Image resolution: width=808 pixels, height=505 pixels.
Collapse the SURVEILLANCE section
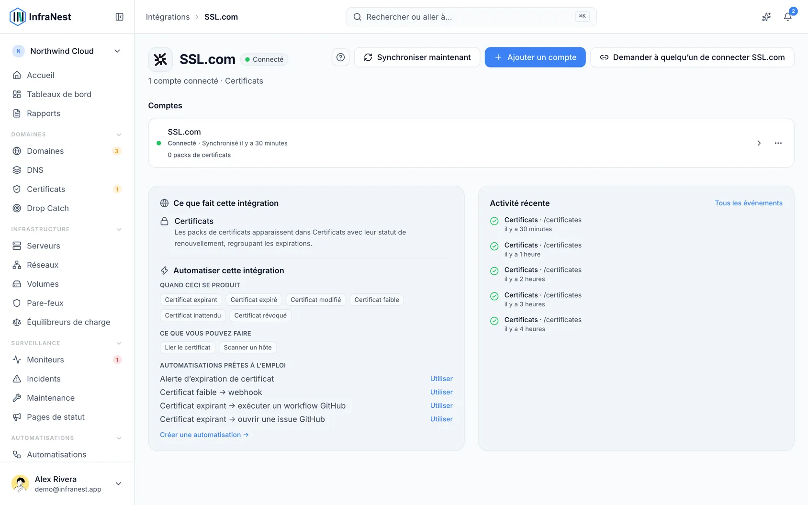click(119, 343)
